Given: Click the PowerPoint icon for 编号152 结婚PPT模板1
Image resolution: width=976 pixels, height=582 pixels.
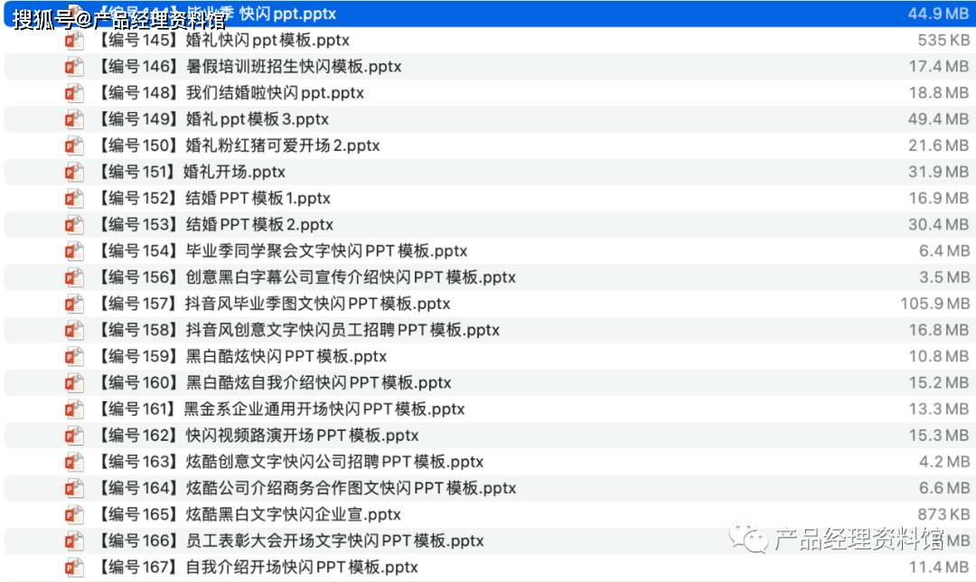Looking at the screenshot, I should pos(73,197).
